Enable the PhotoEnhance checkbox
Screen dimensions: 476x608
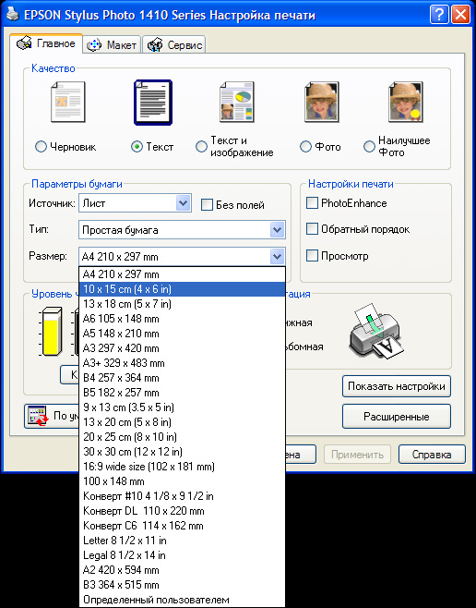[x=312, y=202]
